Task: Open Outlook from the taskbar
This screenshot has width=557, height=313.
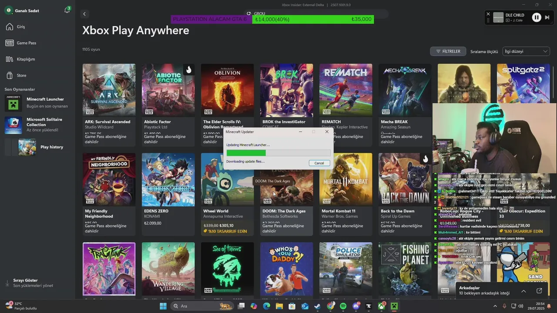Action: pyautogui.click(x=305, y=306)
